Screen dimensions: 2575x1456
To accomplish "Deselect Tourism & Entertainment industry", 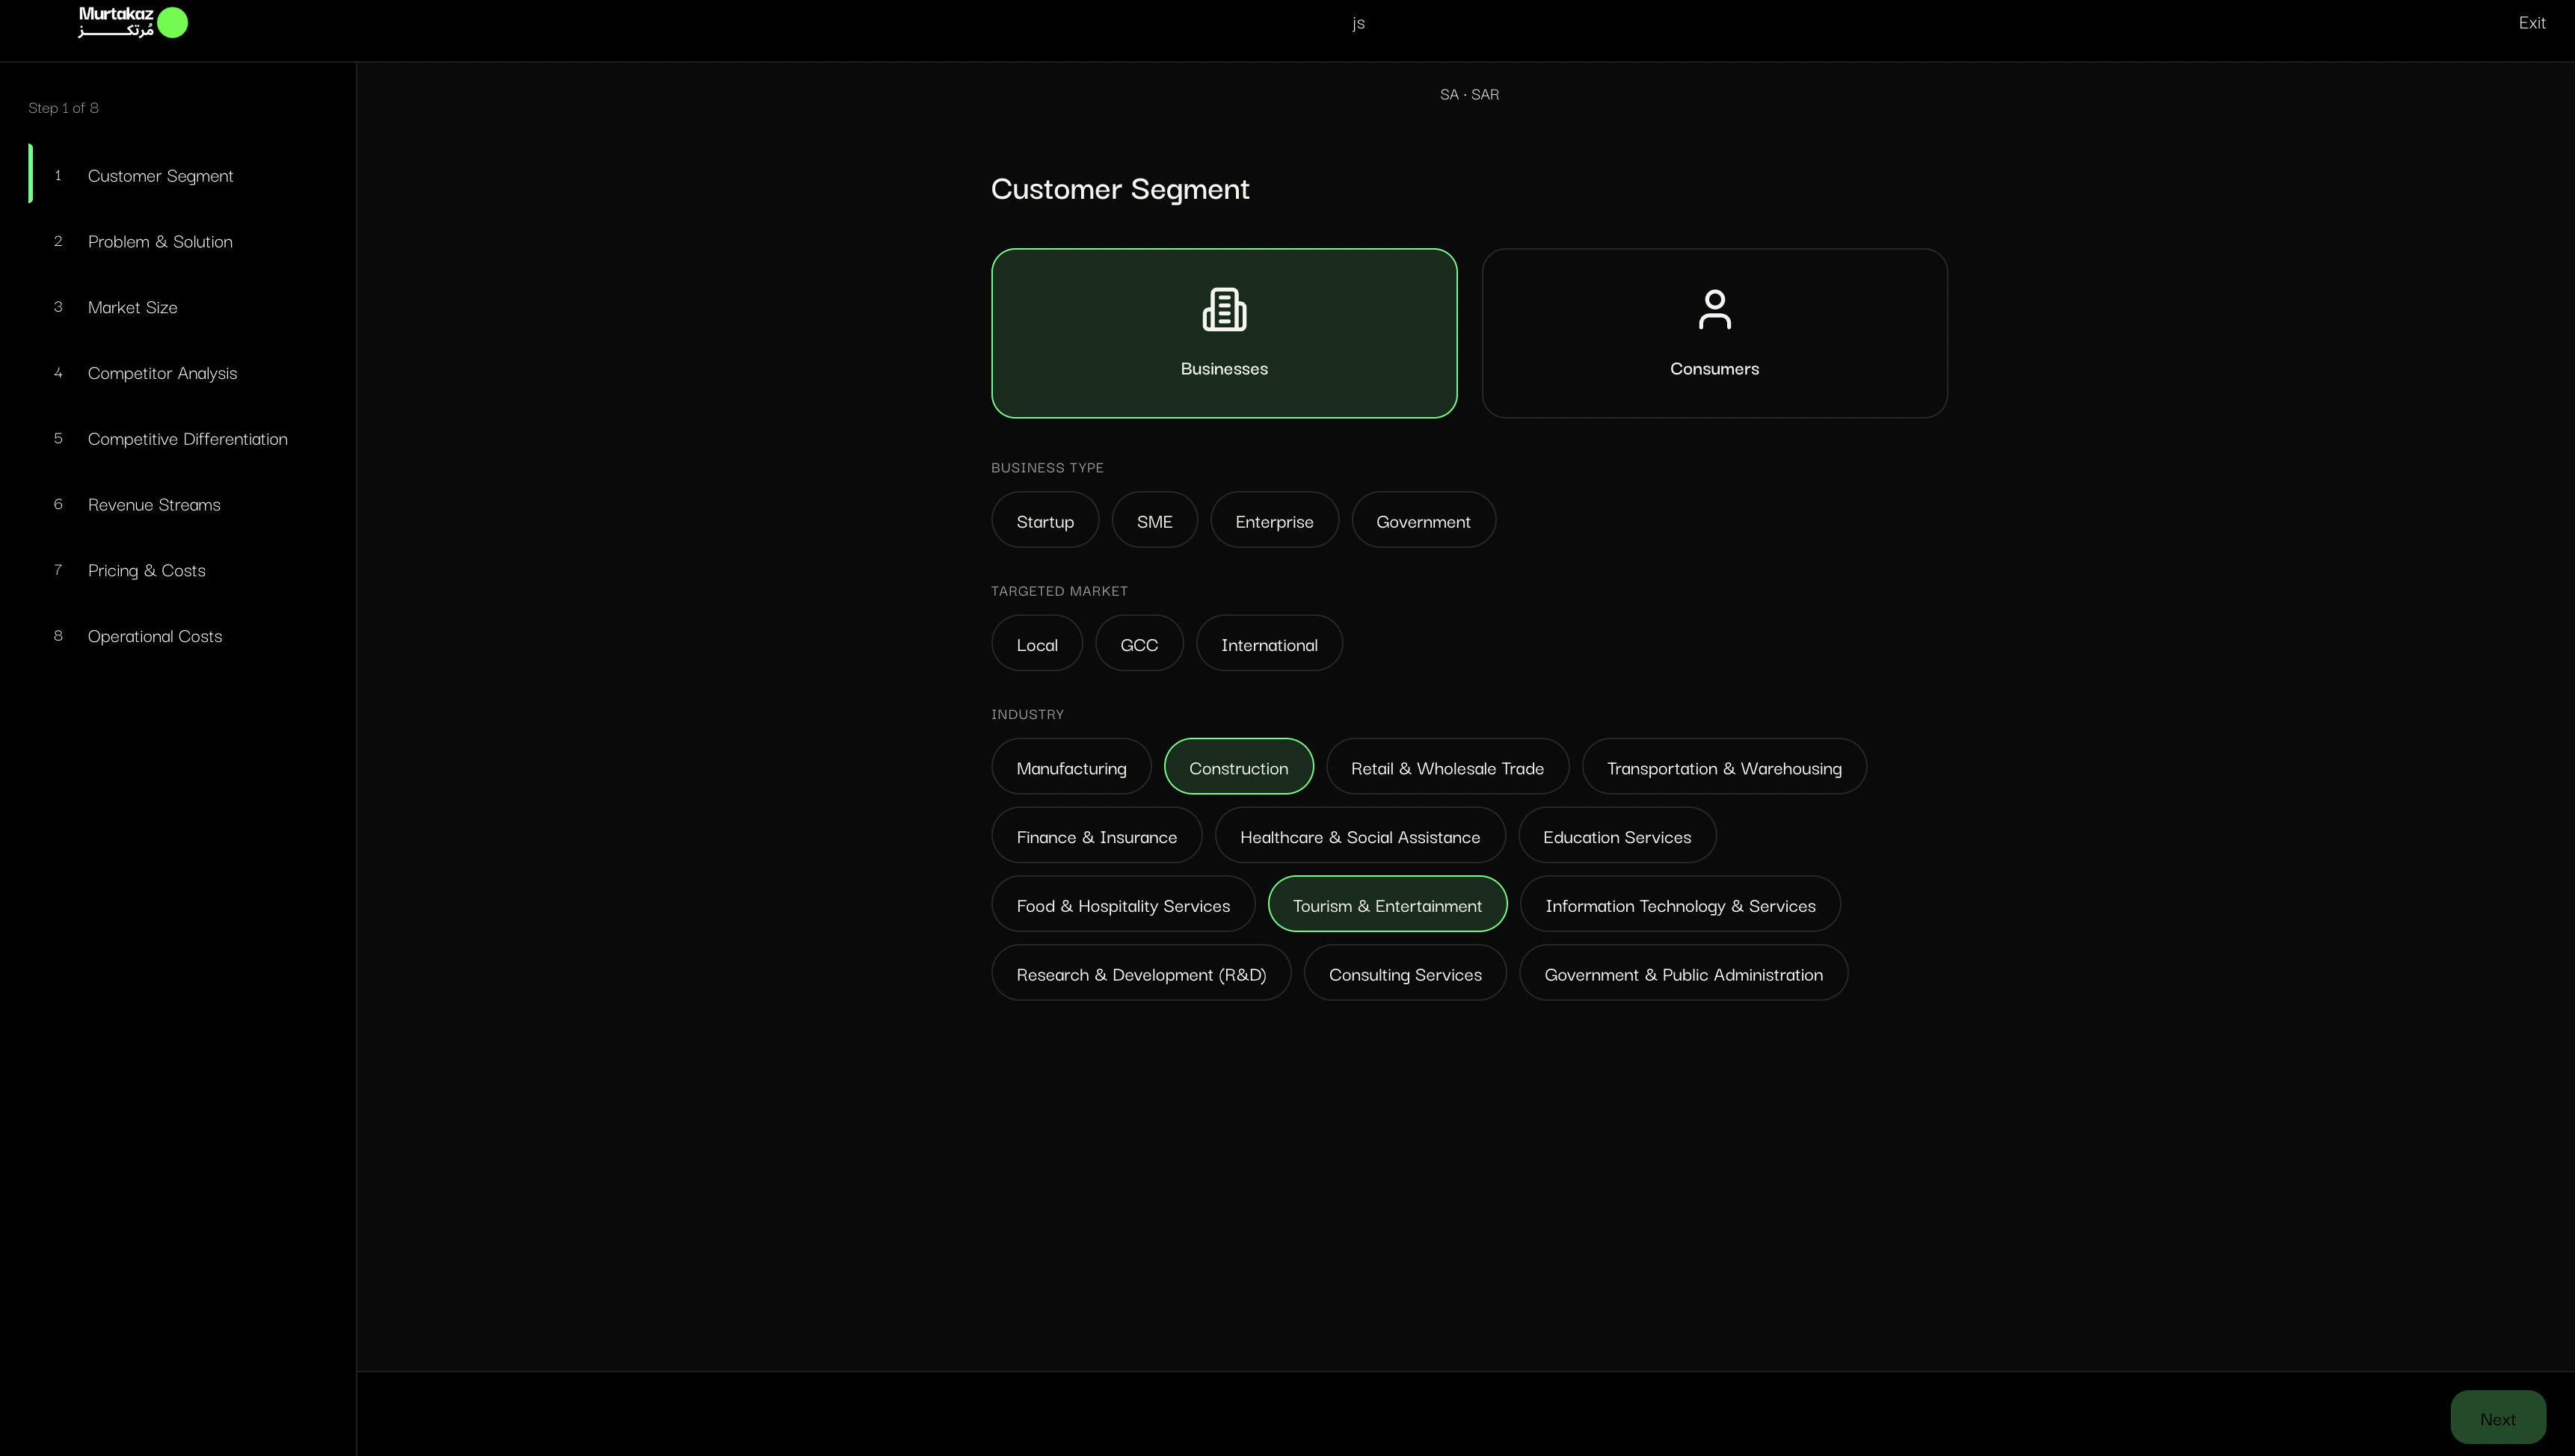I will [1387, 904].
